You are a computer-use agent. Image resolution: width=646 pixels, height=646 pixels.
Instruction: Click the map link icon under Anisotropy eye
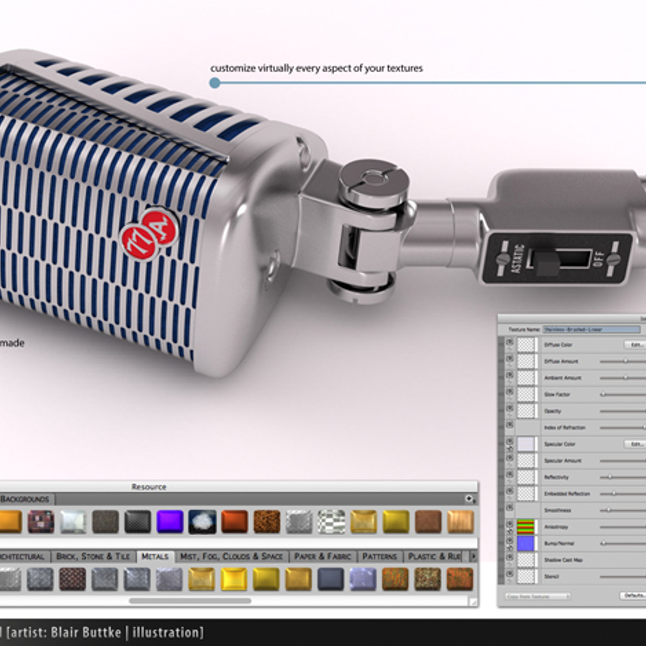(x=510, y=531)
